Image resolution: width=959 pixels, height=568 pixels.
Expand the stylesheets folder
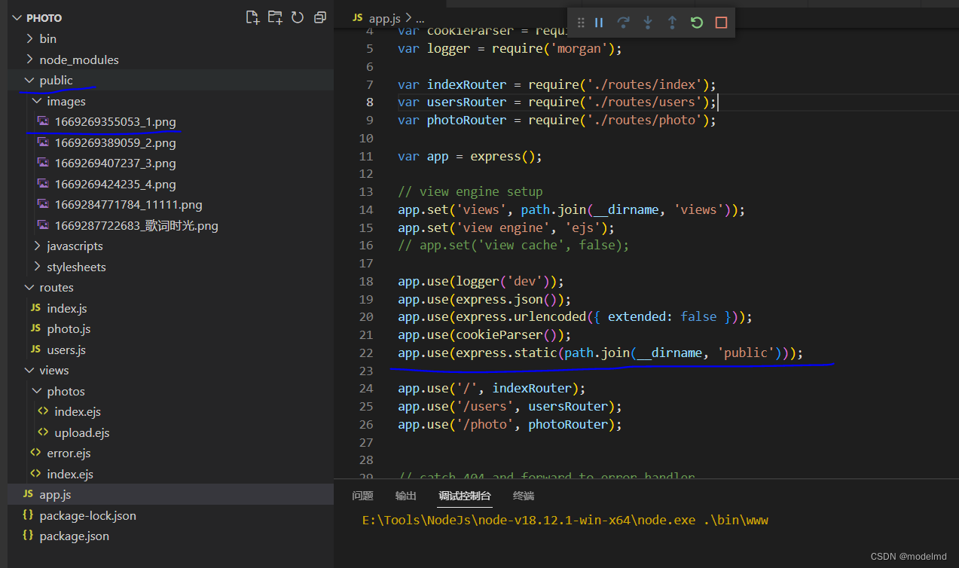click(x=37, y=267)
